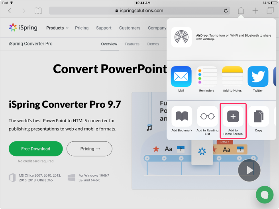Click the iSpring Converter Pro 9.7 heading
Image resolution: width=279 pixels, height=209 pixels.
(x=65, y=104)
